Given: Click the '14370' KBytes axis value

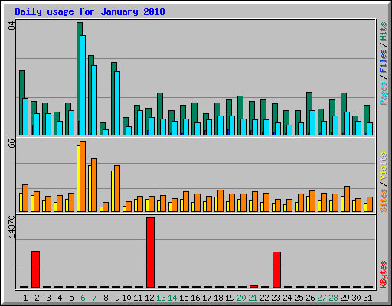Looking at the screenshot, I should (x=11, y=227).
